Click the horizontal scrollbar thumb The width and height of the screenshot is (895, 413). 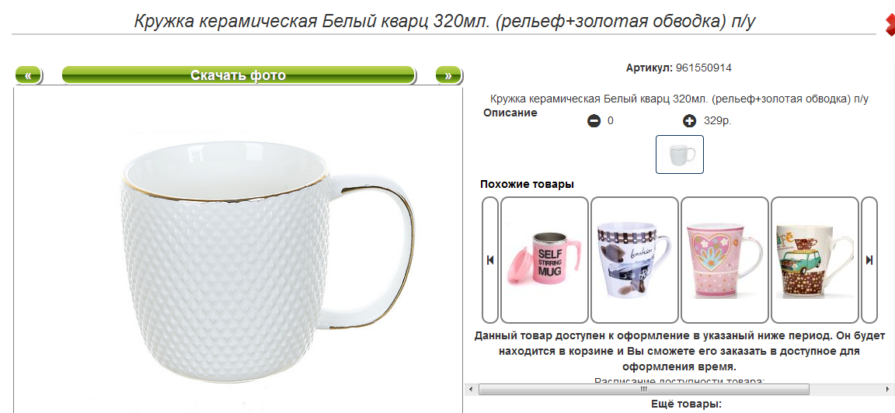644,390
